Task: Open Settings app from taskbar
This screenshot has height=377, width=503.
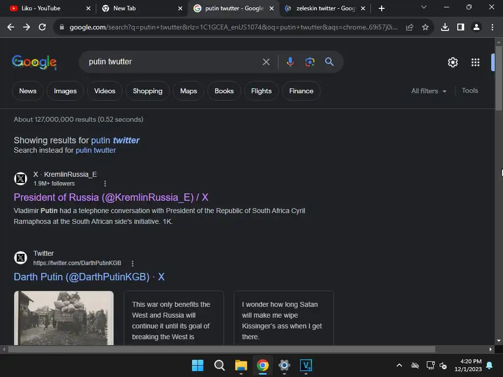Action: tap(284, 365)
